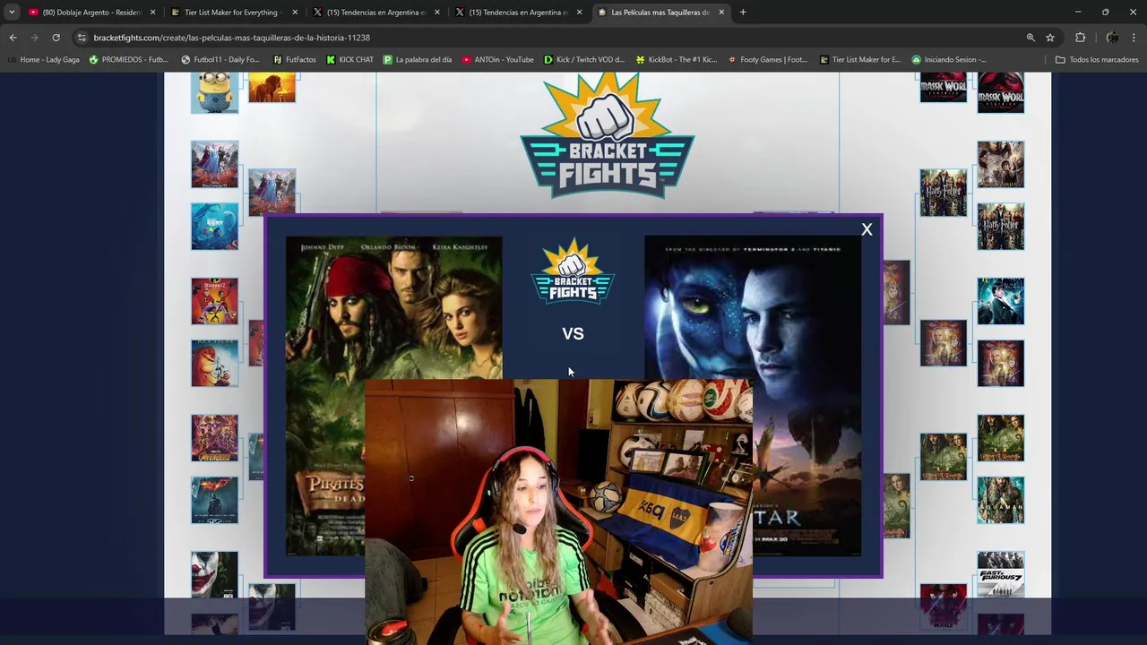Close the versus matchup popup with X
Screen dimensions: 1147x645
[x=867, y=229]
